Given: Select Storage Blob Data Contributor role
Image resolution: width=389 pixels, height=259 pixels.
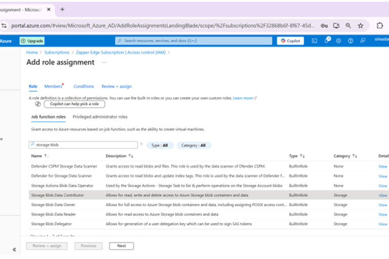Looking at the screenshot, I should [58, 195].
